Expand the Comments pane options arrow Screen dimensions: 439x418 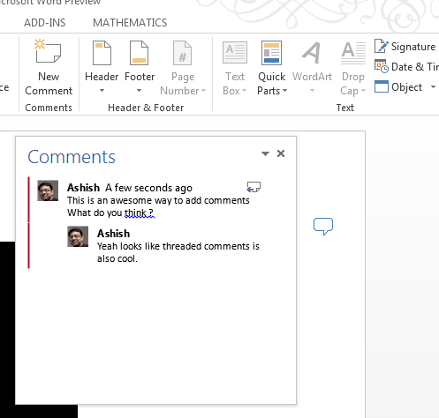265,153
